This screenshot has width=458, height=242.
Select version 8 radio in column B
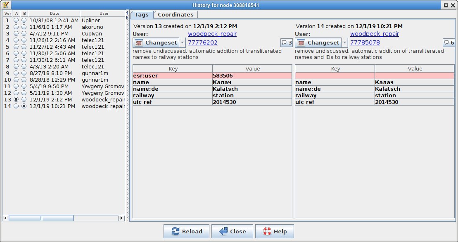tap(24, 67)
